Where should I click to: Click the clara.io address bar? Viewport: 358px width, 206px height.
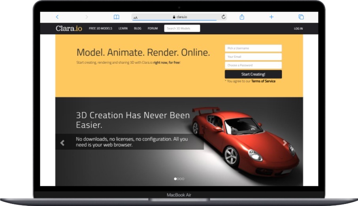179,17
